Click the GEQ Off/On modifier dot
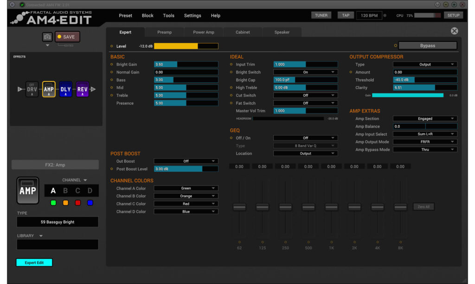This screenshot has height=284, width=475. 231,138
